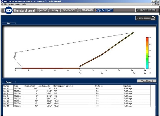
Task: Switch to the mechanics step
Action: tap(69, 10)
